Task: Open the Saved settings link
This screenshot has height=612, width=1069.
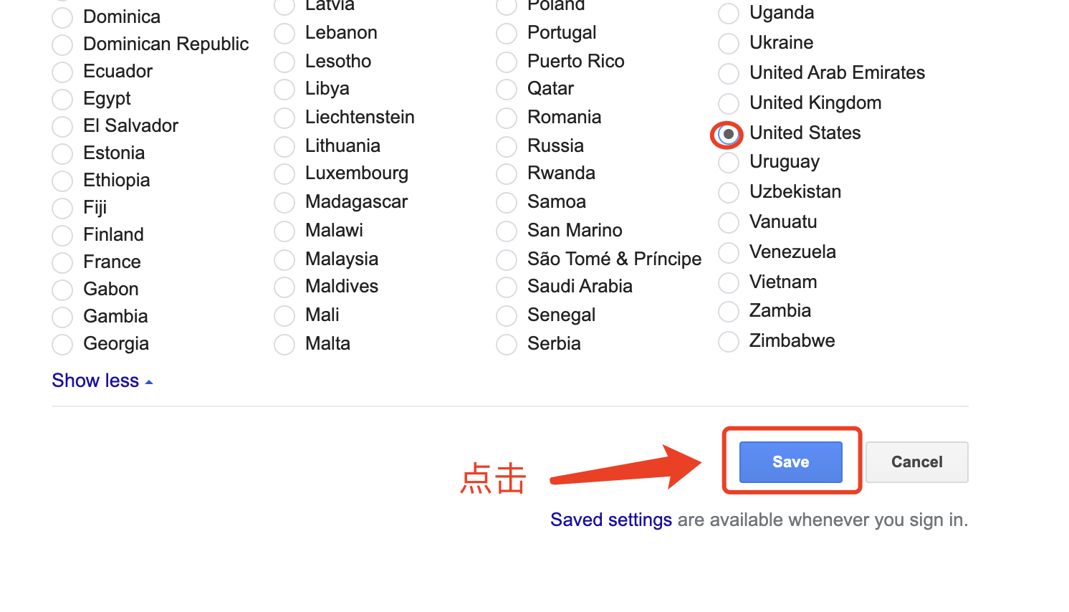Action: pyautogui.click(x=610, y=520)
